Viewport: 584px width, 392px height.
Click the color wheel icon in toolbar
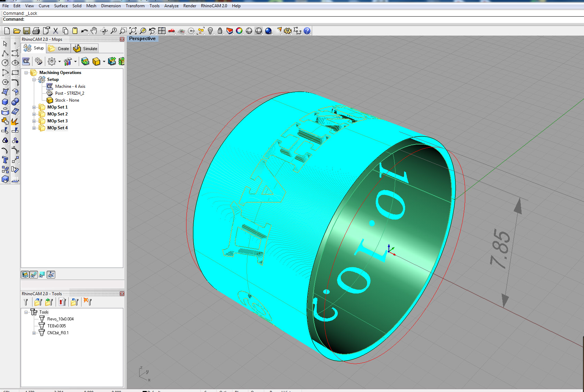239,31
